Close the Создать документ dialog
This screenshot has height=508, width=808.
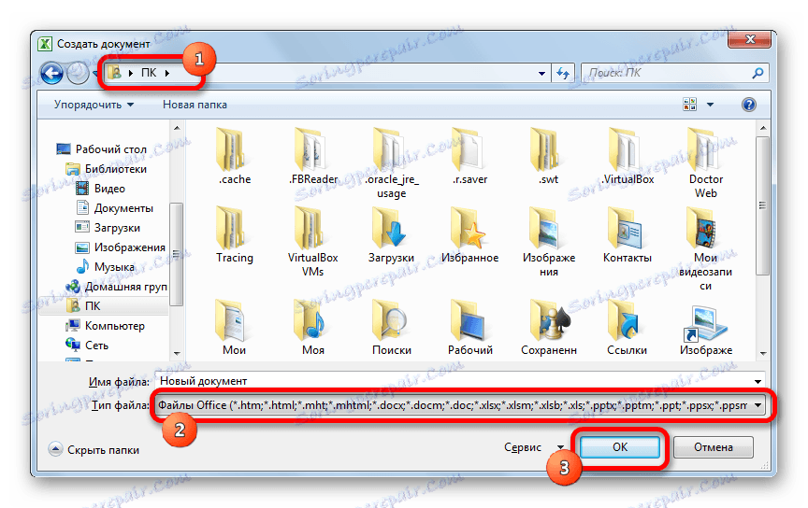pyautogui.click(x=750, y=39)
